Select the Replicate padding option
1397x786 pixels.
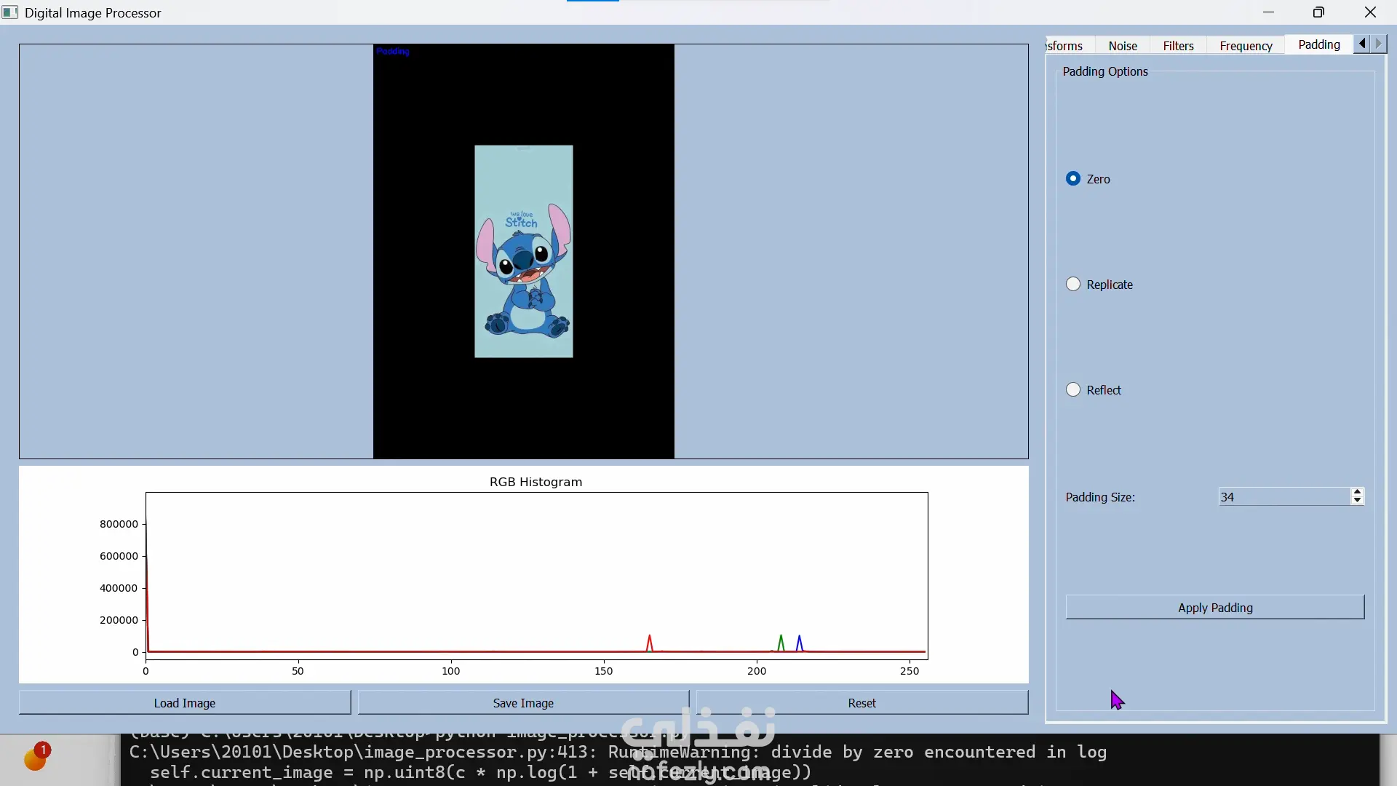(1073, 285)
